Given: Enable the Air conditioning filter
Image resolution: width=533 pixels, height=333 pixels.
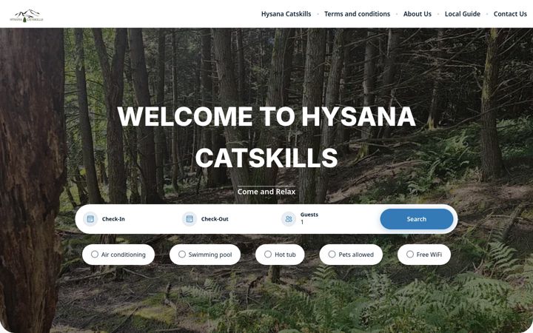Looking at the screenshot, I should pos(118,255).
